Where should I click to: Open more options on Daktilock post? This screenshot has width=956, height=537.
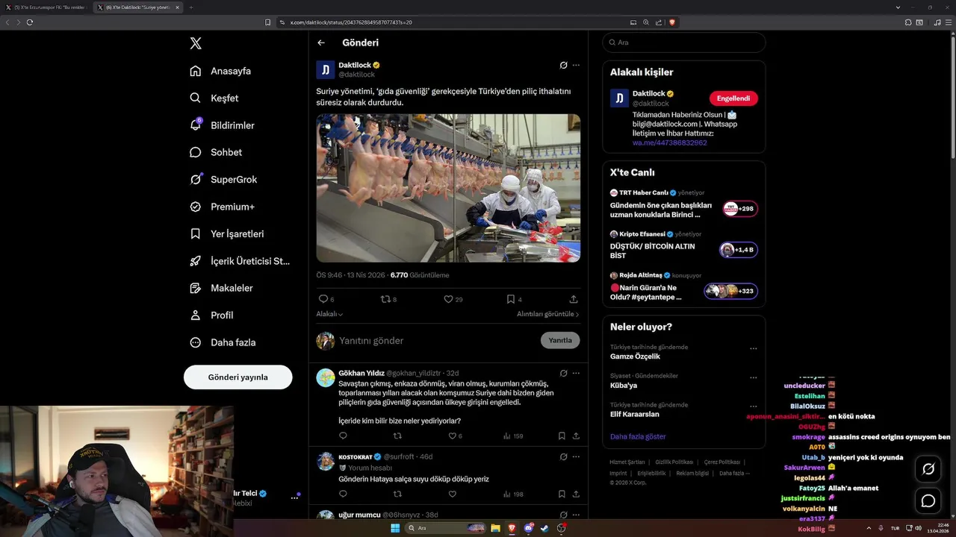pos(576,65)
